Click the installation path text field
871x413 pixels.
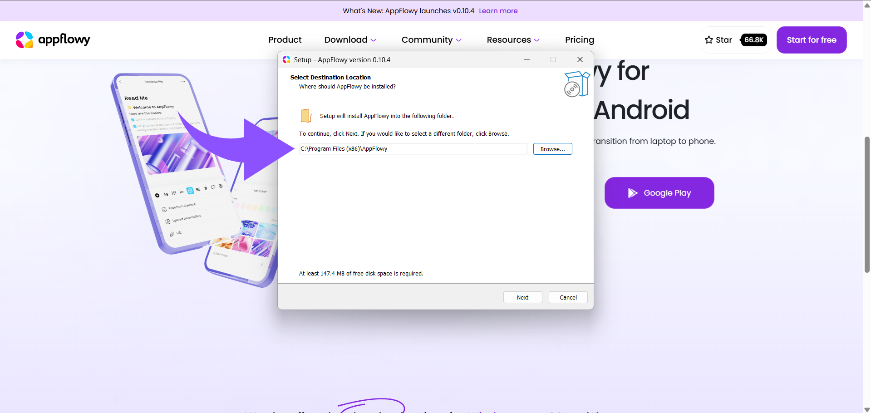click(x=413, y=149)
